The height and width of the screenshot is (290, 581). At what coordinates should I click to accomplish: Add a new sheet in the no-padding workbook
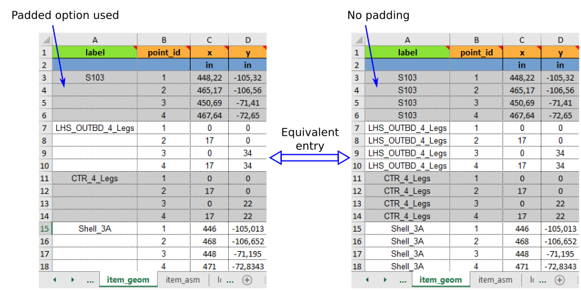tap(560, 280)
